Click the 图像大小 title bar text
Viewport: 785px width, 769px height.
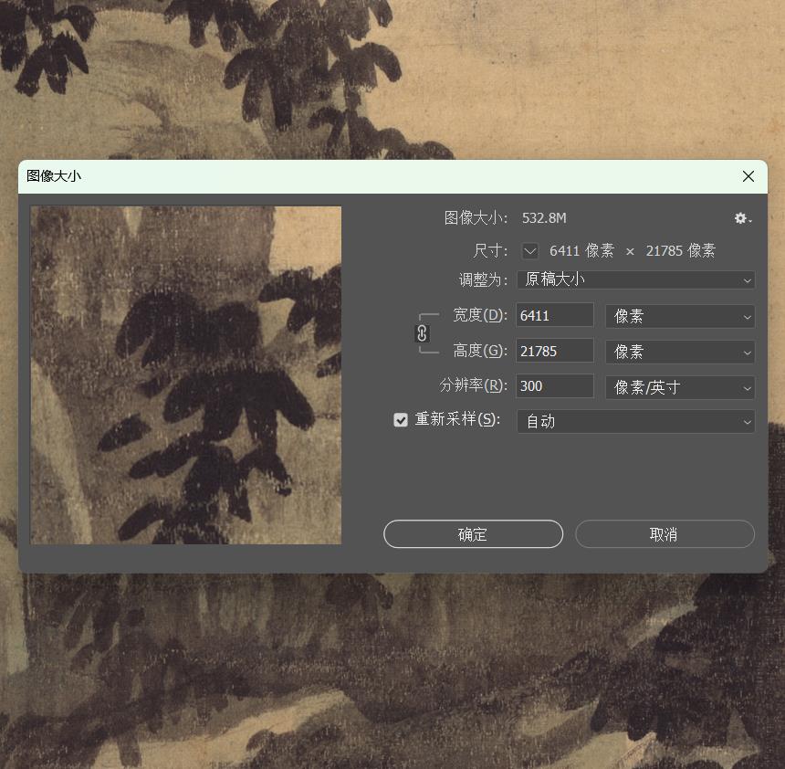(x=54, y=176)
